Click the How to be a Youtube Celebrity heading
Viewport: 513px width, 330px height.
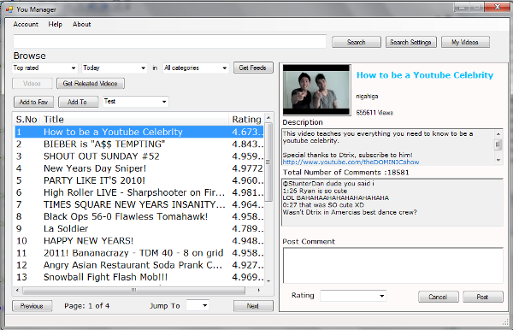[x=425, y=75]
